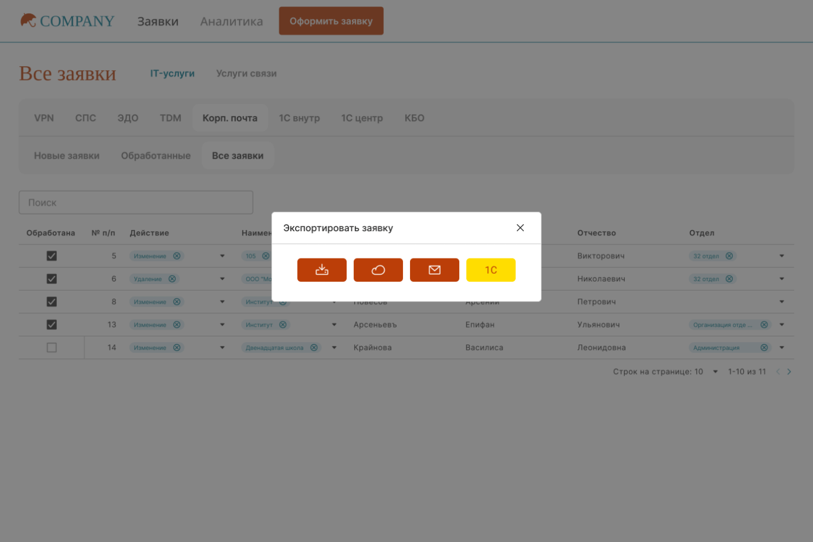The height and width of the screenshot is (542, 813).
Task: Switch to the ЭДО tab
Action: (x=128, y=118)
